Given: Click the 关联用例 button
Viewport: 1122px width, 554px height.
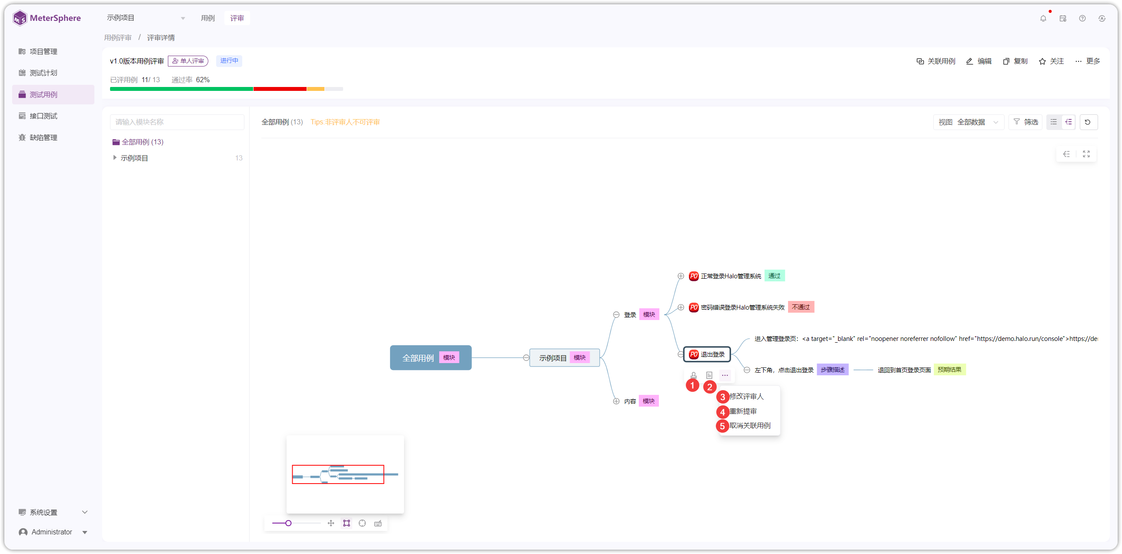Looking at the screenshot, I should coord(935,61).
